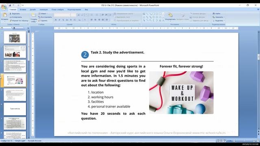Select the rectangle shape in shapes gallery
The image size is (260, 146).
coord(154,14)
